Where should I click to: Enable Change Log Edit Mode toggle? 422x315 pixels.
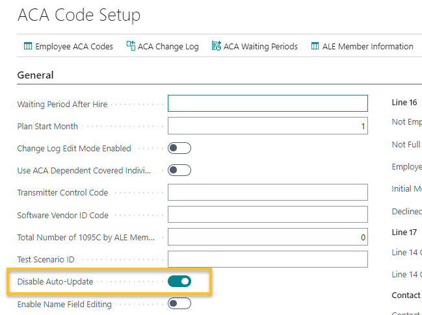click(179, 148)
